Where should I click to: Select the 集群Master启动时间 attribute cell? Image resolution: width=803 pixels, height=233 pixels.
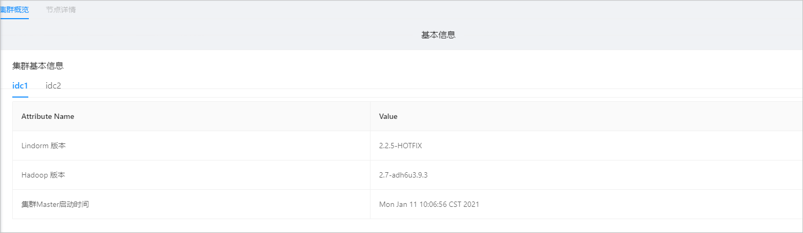[191, 204]
